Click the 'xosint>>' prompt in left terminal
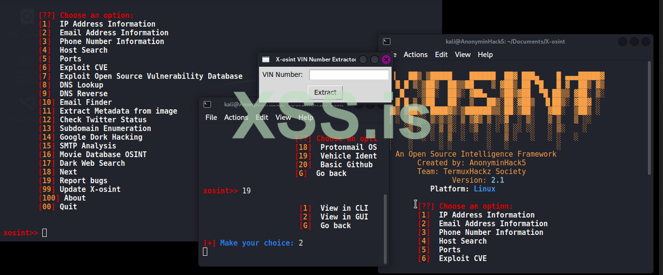Viewport: 663px width, 275px height. click(x=21, y=233)
